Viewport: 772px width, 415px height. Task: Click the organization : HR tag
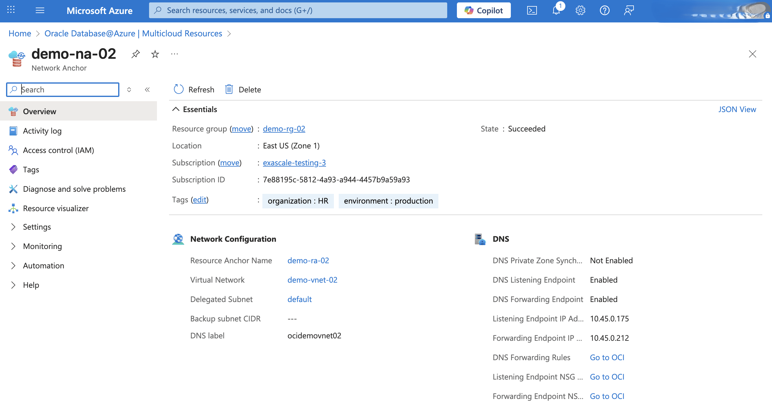tap(298, 201)
